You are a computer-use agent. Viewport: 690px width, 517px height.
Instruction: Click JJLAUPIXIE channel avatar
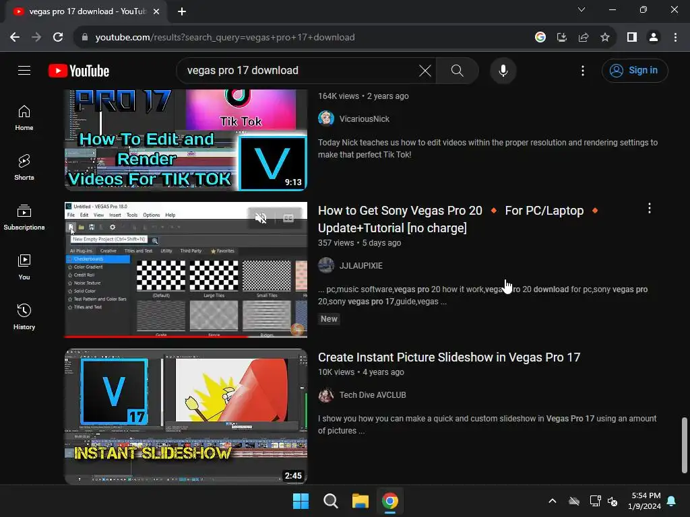(326, 265)
